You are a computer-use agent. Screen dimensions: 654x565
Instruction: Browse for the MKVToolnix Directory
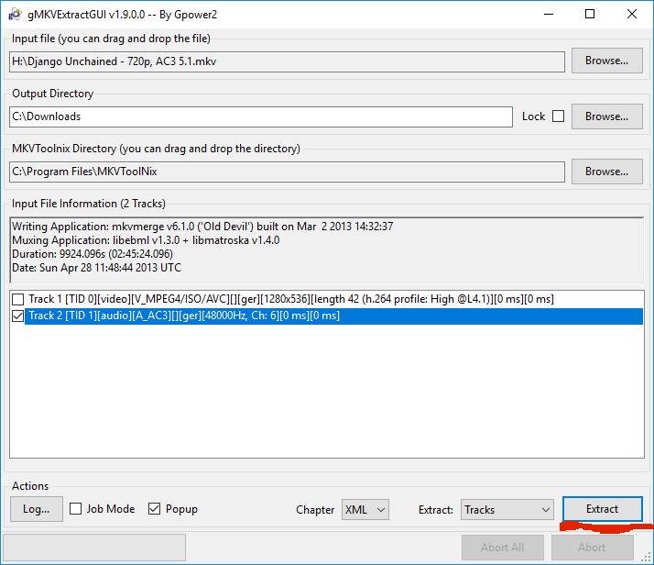(607, 172)
